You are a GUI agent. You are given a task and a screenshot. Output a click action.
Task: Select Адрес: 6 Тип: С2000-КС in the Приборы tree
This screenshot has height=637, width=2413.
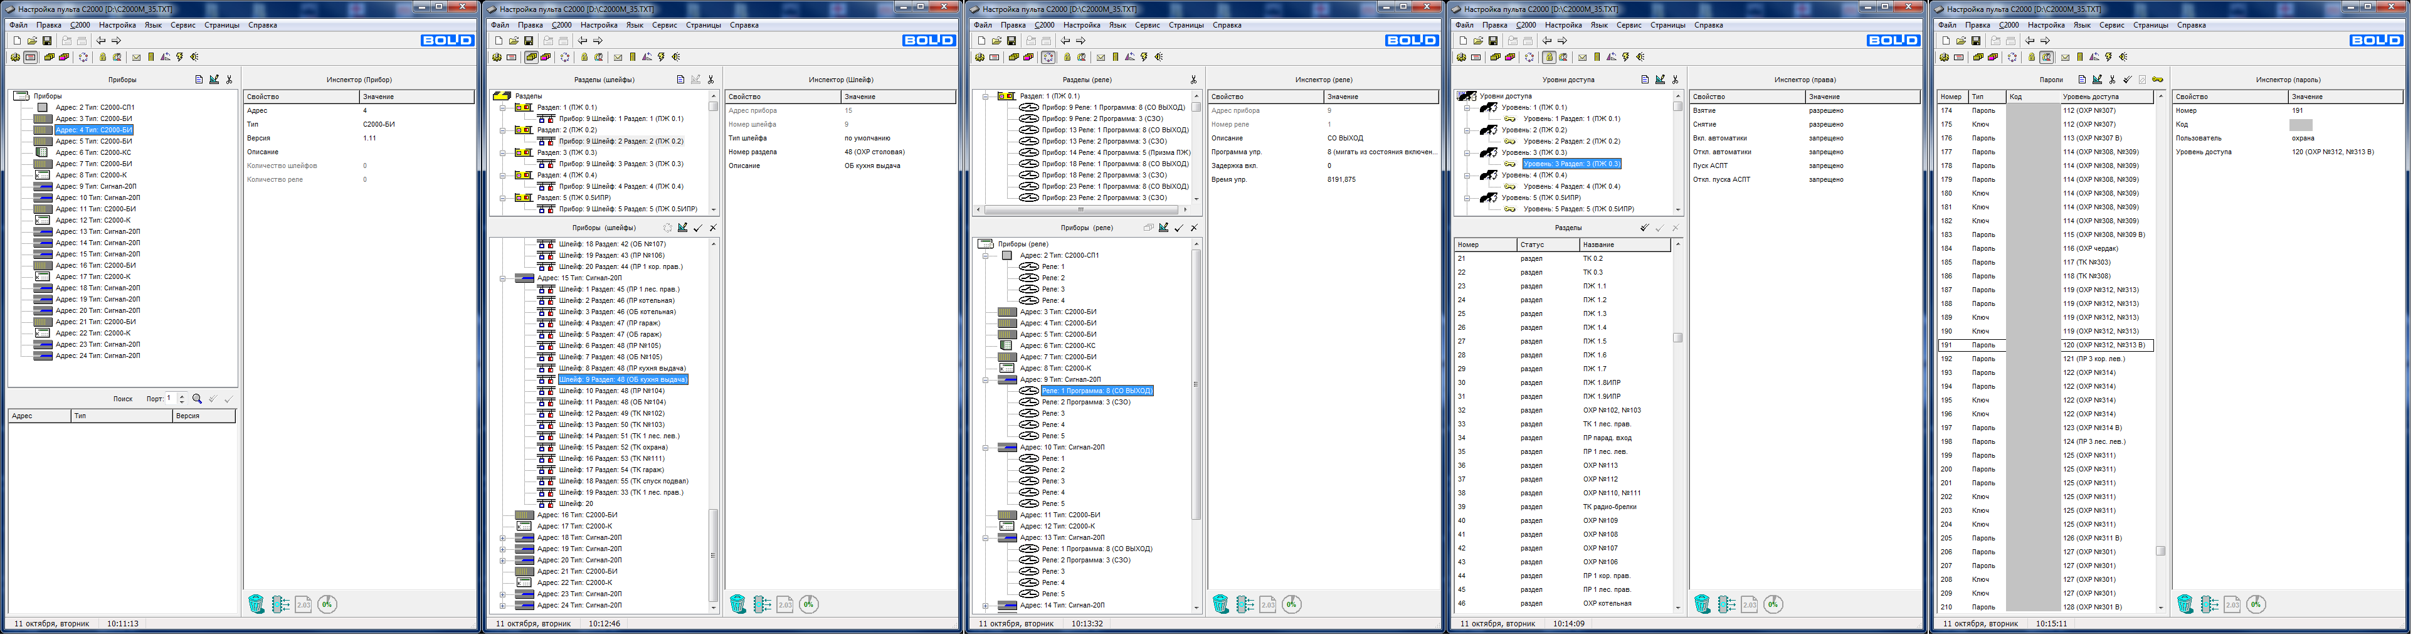93,153
